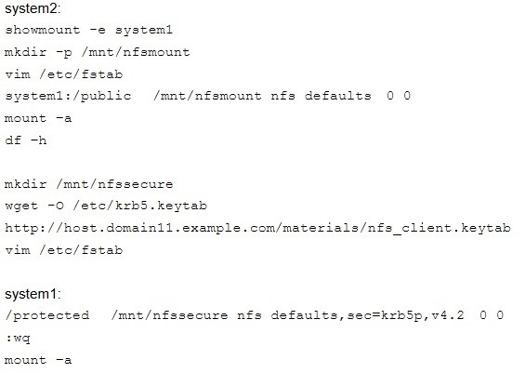Viewport: 525px width, 373px height.
Task: Click the 'wget -O /etc/krb5.keytab' line
Action: [106, 206]
